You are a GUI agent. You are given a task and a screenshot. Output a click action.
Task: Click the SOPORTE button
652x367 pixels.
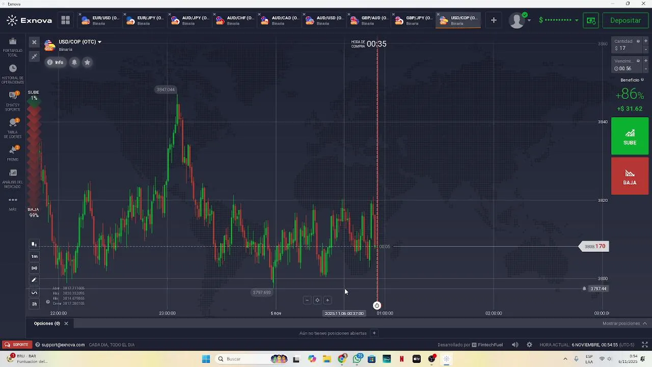(17, 345)
